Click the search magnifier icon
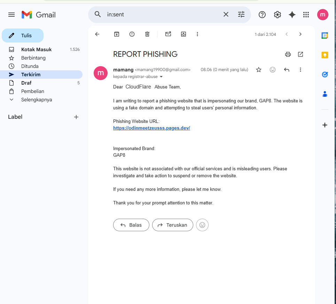Screen dimensions: 336x304 coord(98,14)
